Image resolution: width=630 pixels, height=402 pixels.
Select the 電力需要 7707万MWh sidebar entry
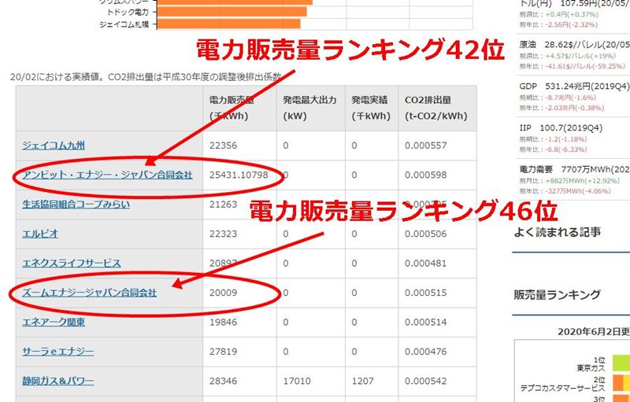click(x=575, y=170)
